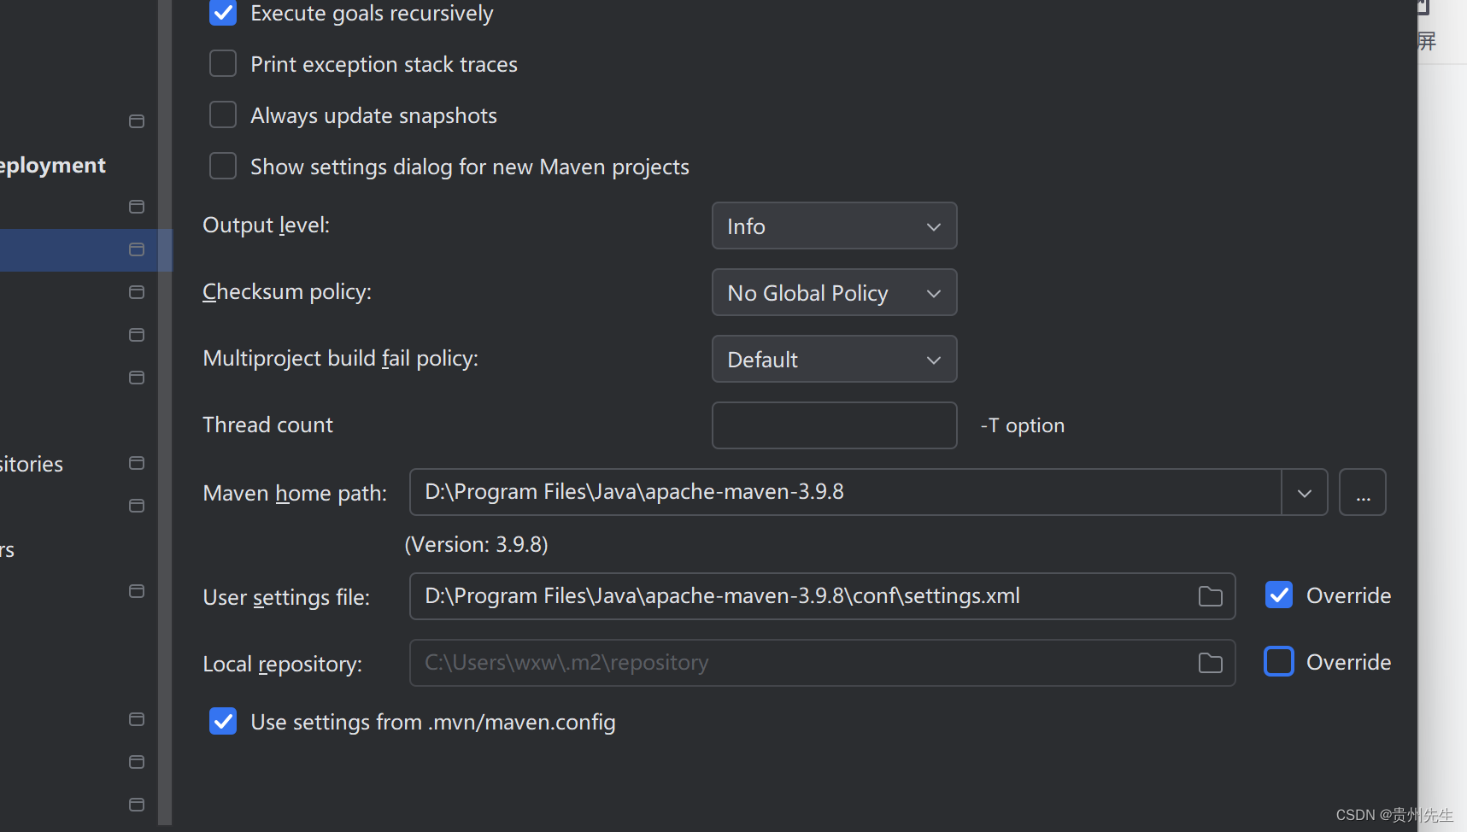Open the folder browser for User settings file

click(x=1210, y=596)
